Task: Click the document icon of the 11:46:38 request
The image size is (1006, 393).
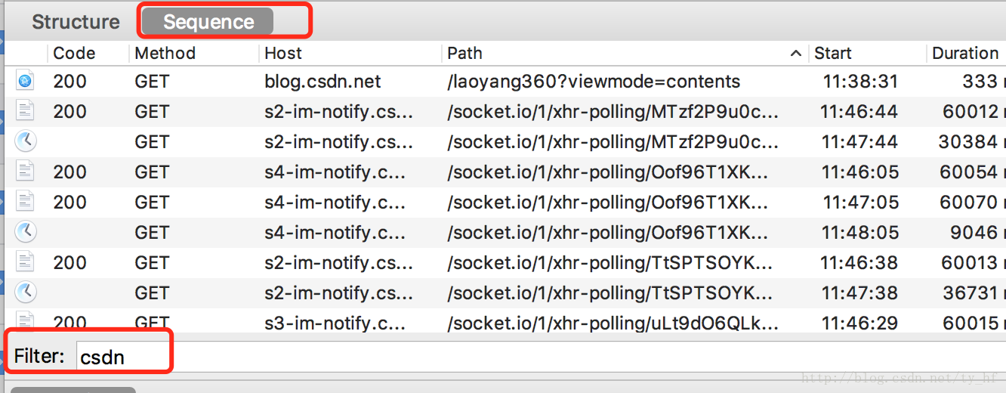Action: (x=26, y=262)
